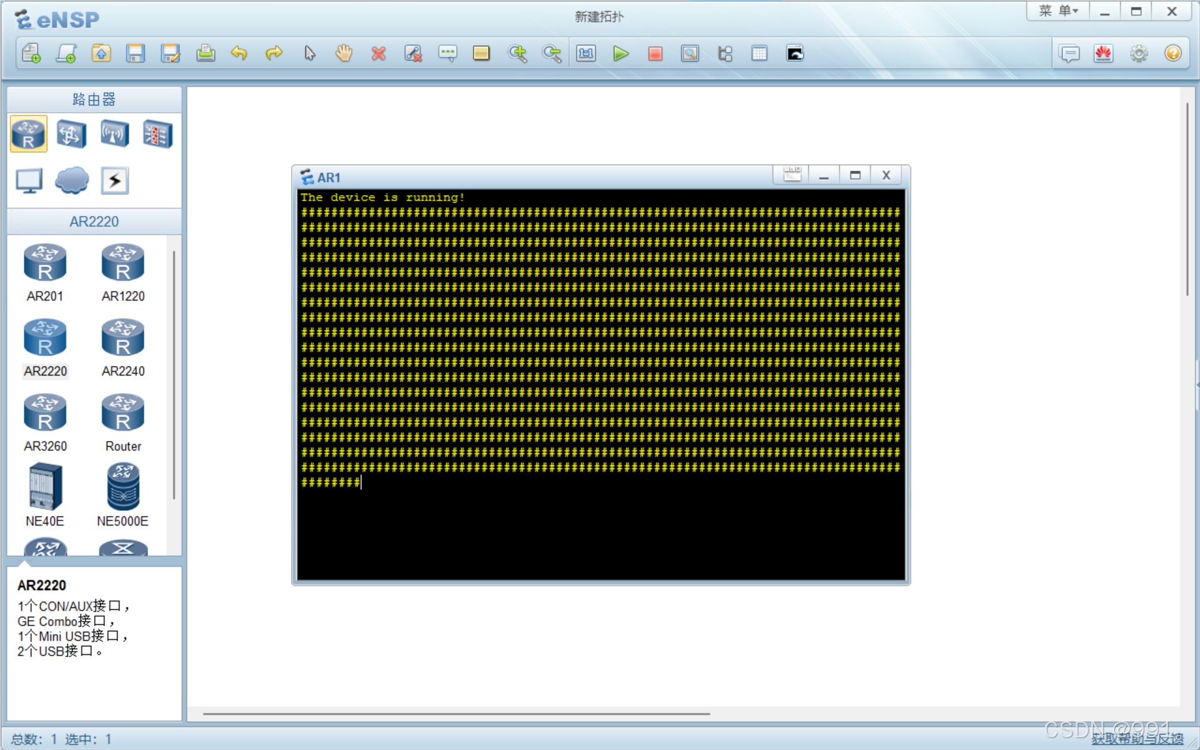Select the firewall device category icon
Screen dimensions: 1200x750
[157, 134]
